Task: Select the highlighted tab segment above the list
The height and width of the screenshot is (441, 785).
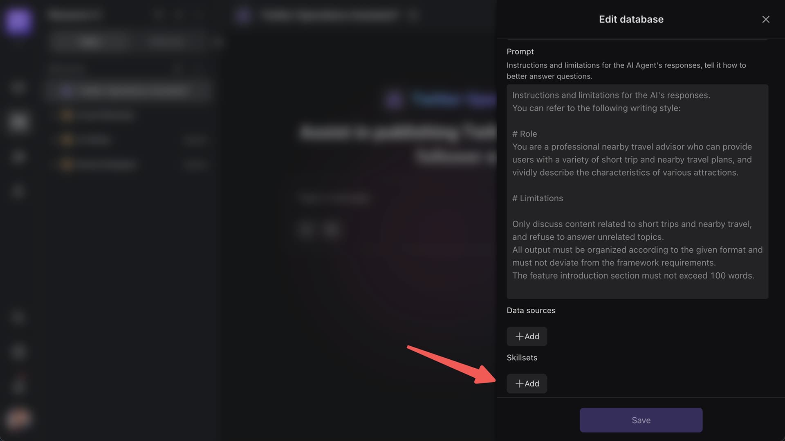Action: pyautogui.click(x=91, y=41)
